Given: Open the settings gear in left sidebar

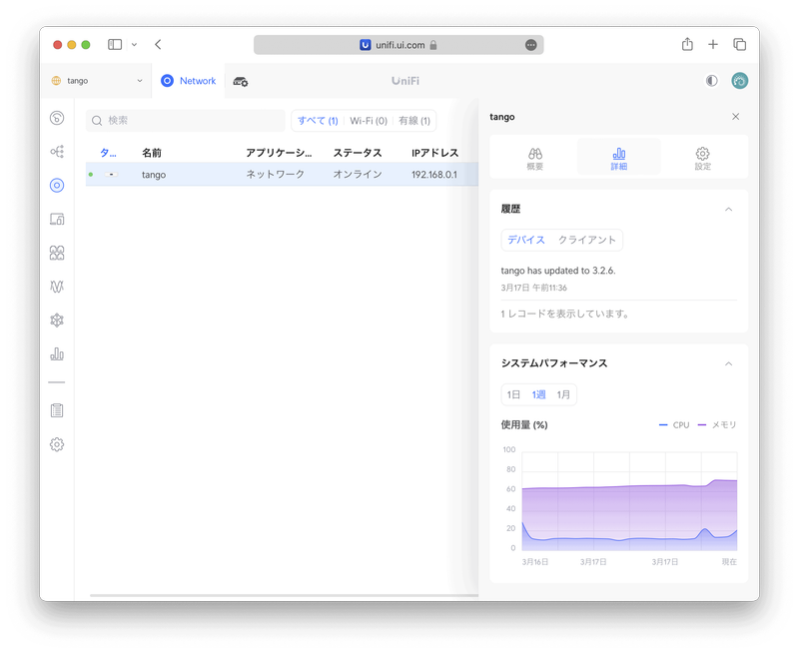Looking at the screenshot, I should [57, 444].
